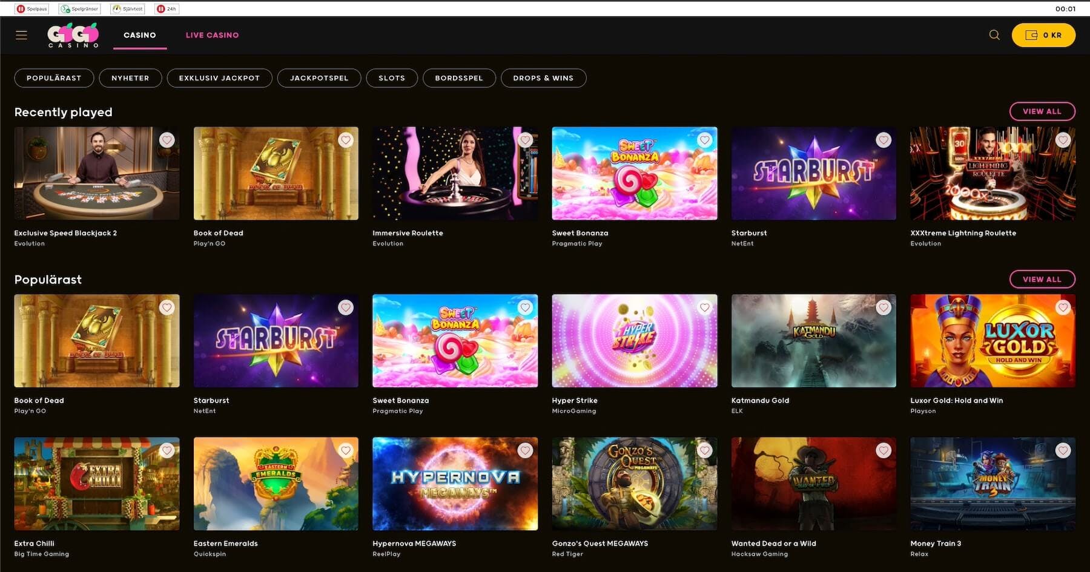The height and width of the screenshot is (572, 1090).
Task: Favorite Starburst in Populärast
Action: (346, 307)
